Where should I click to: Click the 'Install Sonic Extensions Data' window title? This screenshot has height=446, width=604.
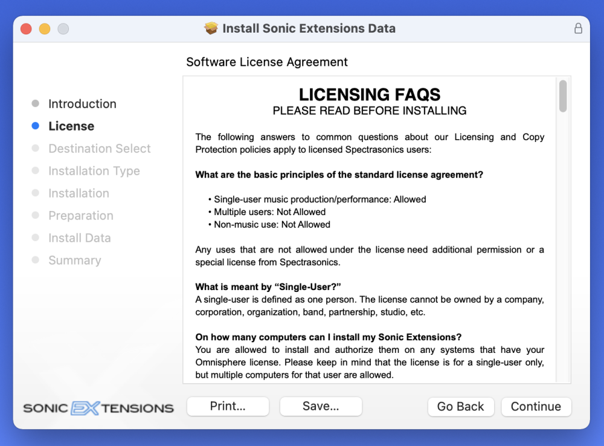pyautogui.click(x=309, y=28)
